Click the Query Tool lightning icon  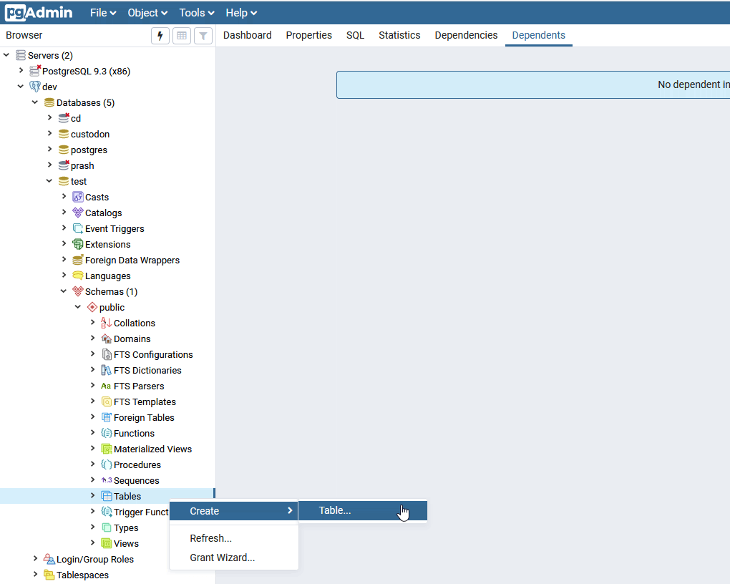pyautogui.click(x=160, y=36)
